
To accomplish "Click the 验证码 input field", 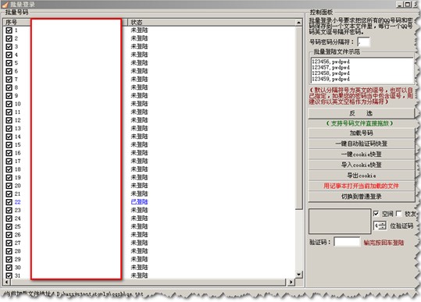I will (347, 242).
